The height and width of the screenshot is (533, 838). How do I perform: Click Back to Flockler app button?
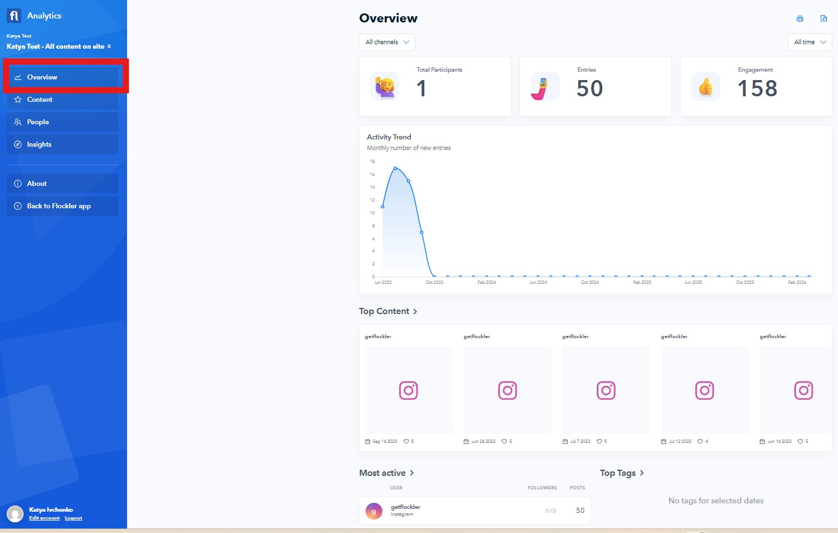(62, 206)
